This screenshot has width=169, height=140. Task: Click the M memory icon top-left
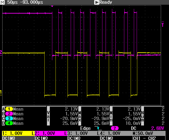pyautogui.click(x=2, y=2)
